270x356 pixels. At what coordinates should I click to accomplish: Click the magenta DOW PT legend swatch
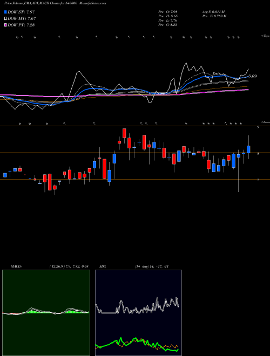(x=6, y=25)
